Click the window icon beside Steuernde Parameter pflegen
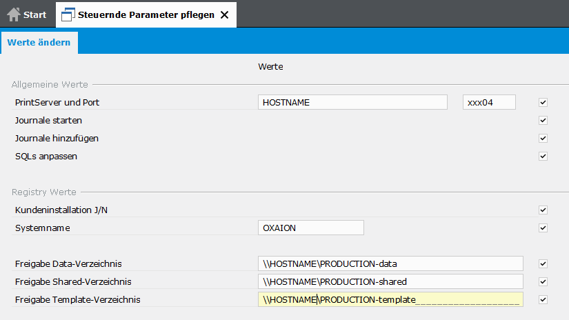 point(68,14)
